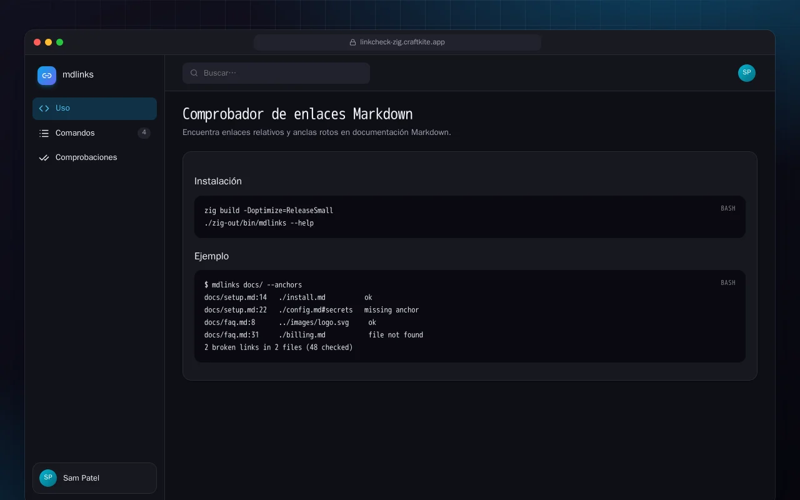Focus the Buscar search field
The width and height of the screenshot is (800, 500).
tap(276, 73)
